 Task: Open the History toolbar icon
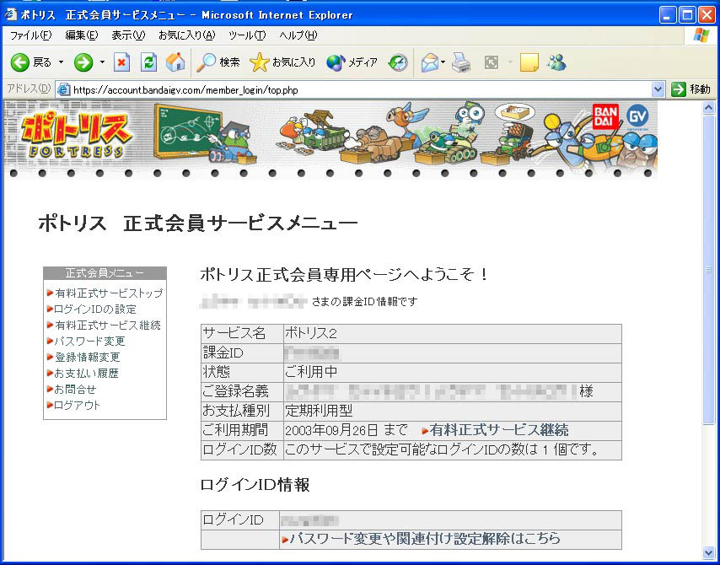click(398, 62)
